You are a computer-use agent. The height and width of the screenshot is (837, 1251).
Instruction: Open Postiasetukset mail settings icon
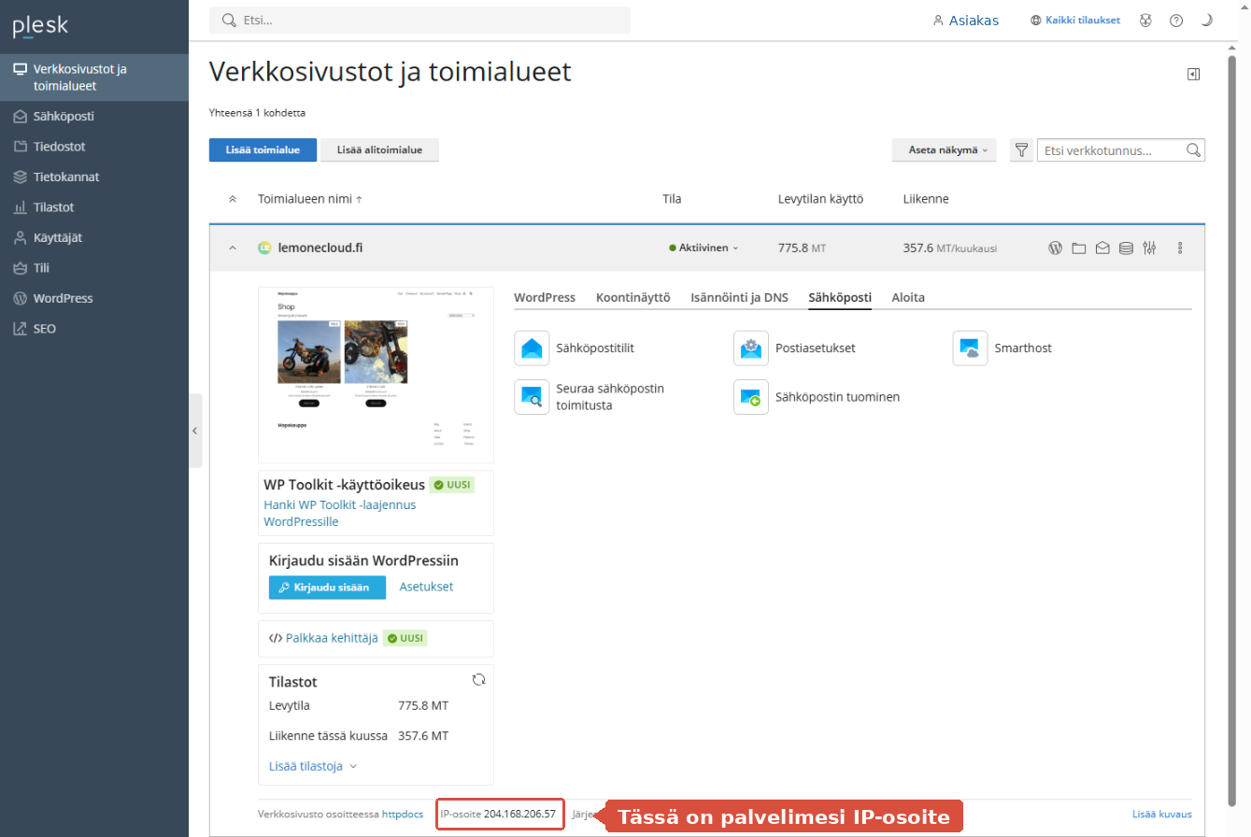(x=751, y=348)
